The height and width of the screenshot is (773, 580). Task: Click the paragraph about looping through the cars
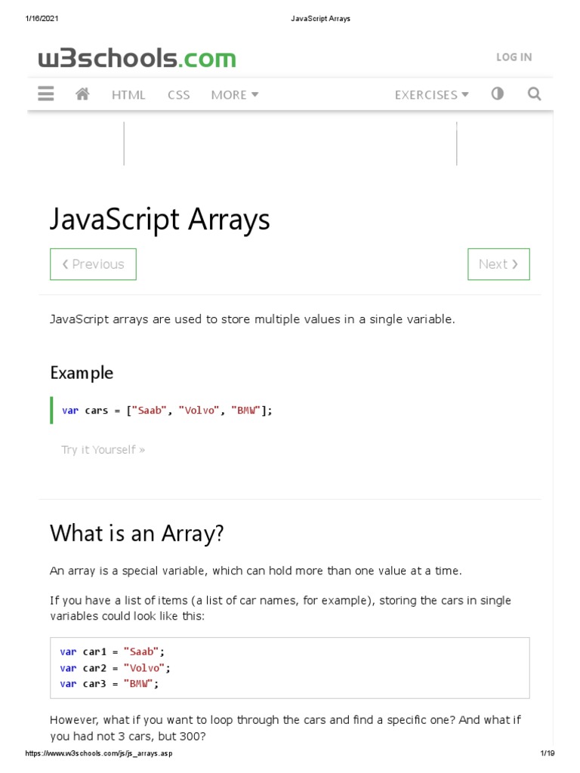(x=285, y=728)
